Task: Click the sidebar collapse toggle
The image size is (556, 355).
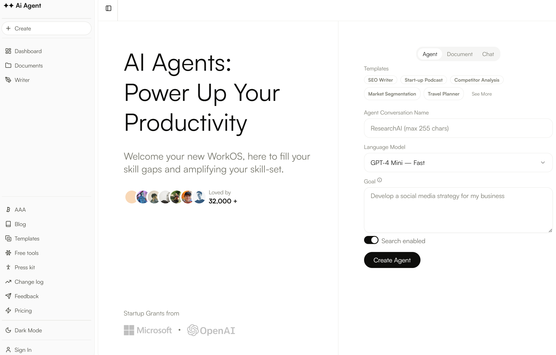Action: point(109,8)
